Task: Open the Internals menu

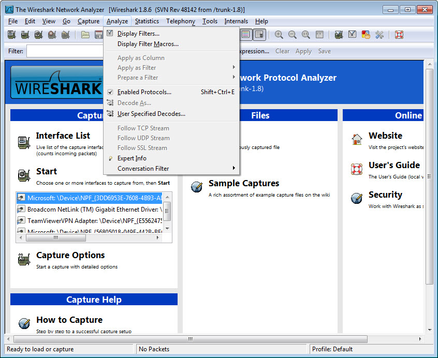Action: pos(236,21)
